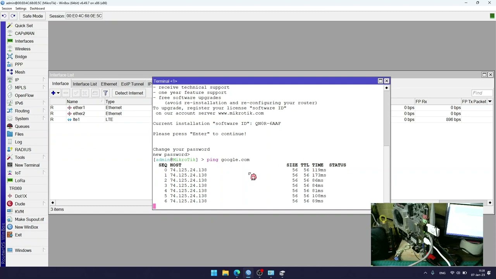Open the Mesh menu
Image resolution: width=496 pixels, height=279 pixels.
point(20,72)
